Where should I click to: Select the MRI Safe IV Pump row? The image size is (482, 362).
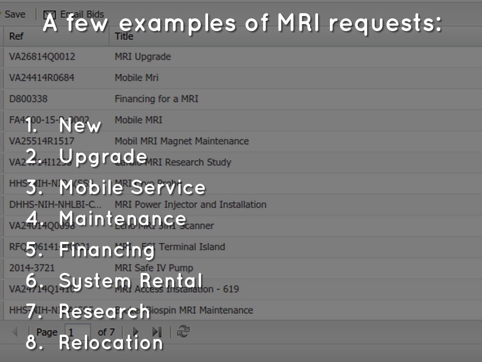pos(153,268)
